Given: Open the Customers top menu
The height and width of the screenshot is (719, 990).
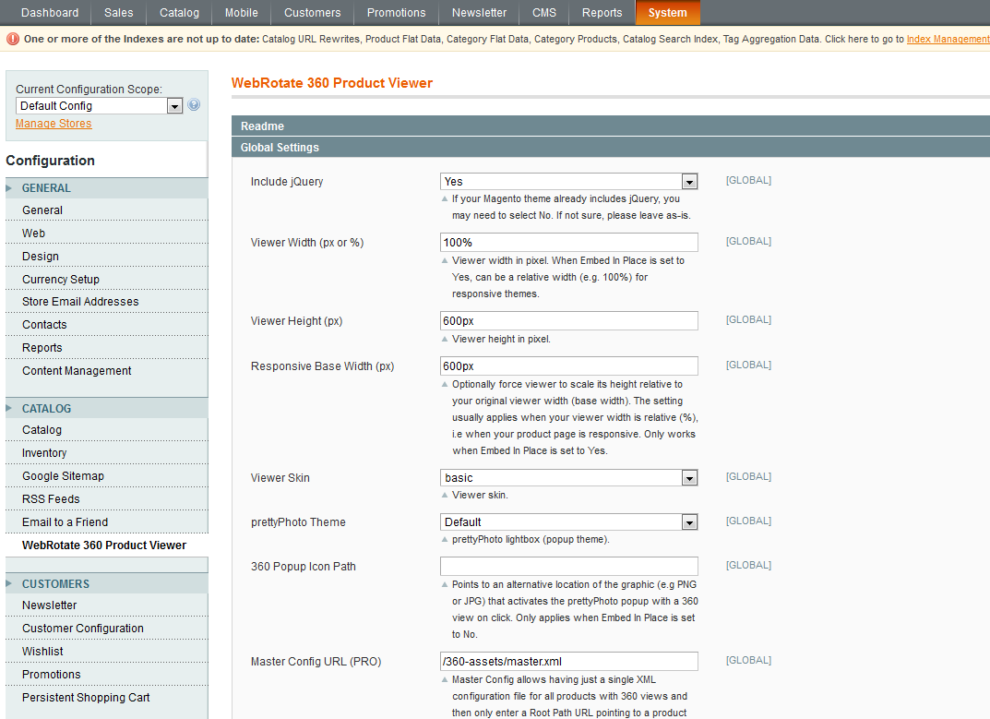Looking at the screenshot, I should pos(313,13).
